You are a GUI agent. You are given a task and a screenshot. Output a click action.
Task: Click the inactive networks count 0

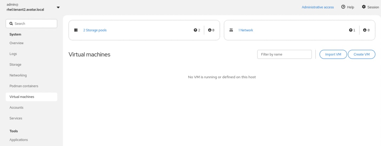tap(368, 30)
